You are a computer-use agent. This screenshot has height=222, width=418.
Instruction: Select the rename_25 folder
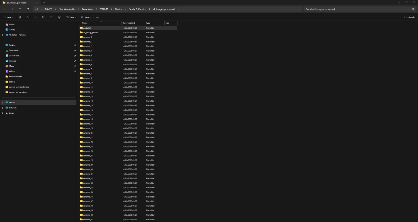point(128,151)
